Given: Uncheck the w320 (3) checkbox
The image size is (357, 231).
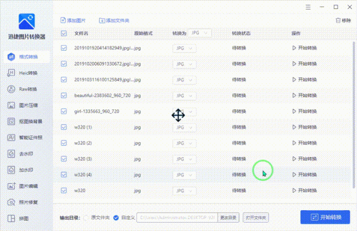Looking at the screenshot, I should (x=64, y=159).
